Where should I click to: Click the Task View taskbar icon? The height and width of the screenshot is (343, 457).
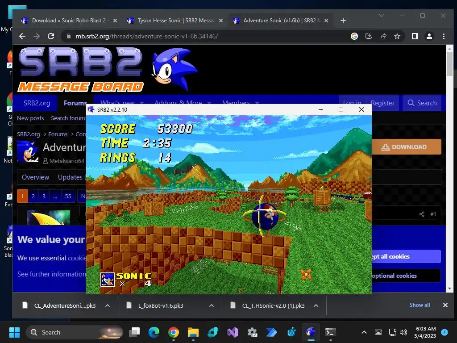[x=135, y=332]
